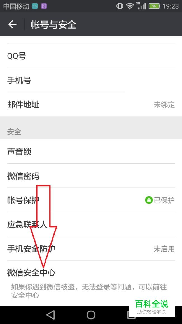Open the QQ号 setting row

click(x=91, y=56)
